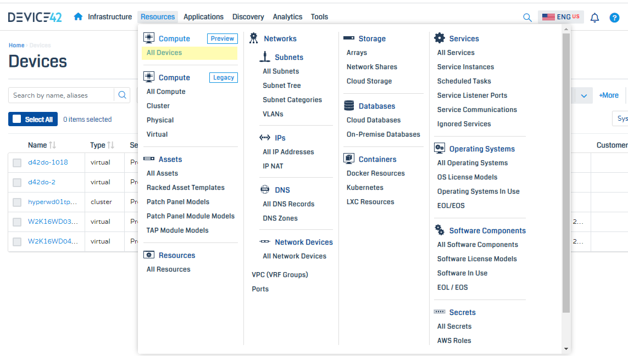628x356 pixels.
Task: Go to home via house icon
Action: (78, 17)
